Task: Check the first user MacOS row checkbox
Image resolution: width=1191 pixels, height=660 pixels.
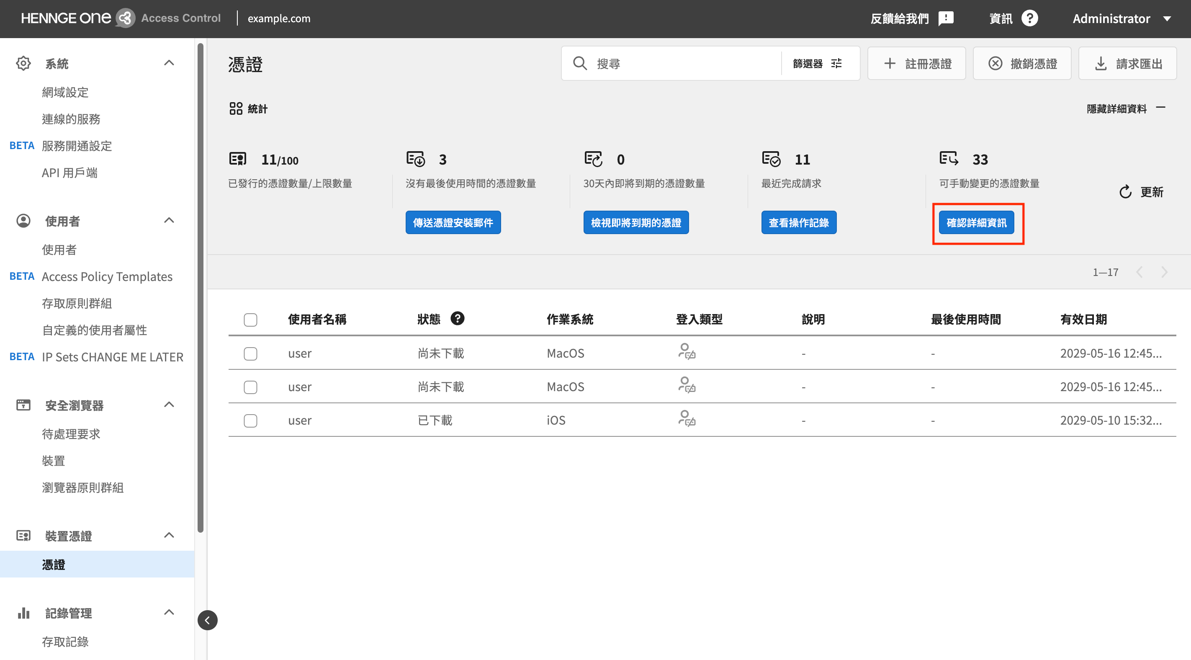Action: pyautogui.click(x=250, y=353)
